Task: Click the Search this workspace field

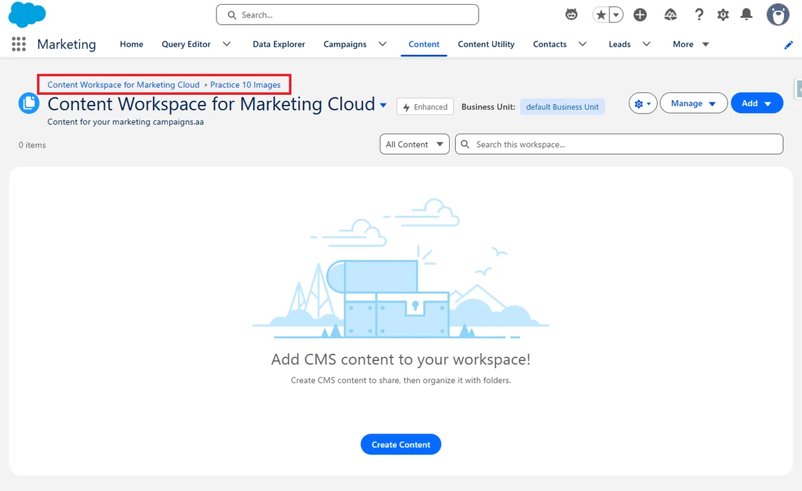Action: [619, 144]
